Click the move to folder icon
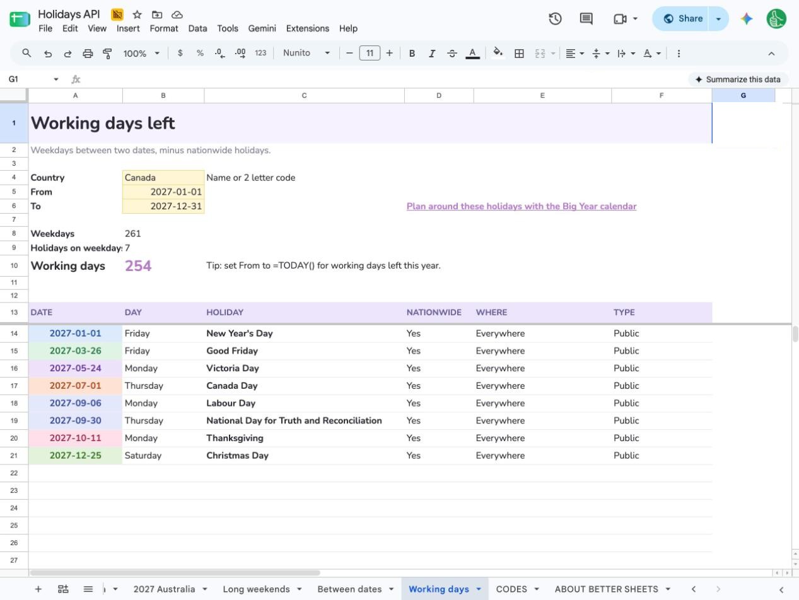 coord(157,14)
